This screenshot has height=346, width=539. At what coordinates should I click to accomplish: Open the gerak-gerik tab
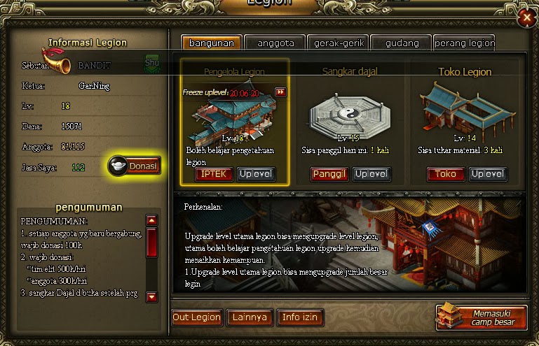tap(339, 43)
